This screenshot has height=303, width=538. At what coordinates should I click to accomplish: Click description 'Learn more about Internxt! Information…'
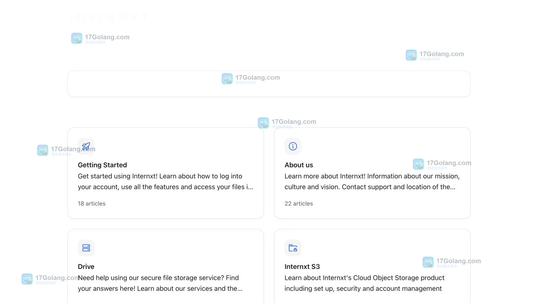click(x=372, y=181)
